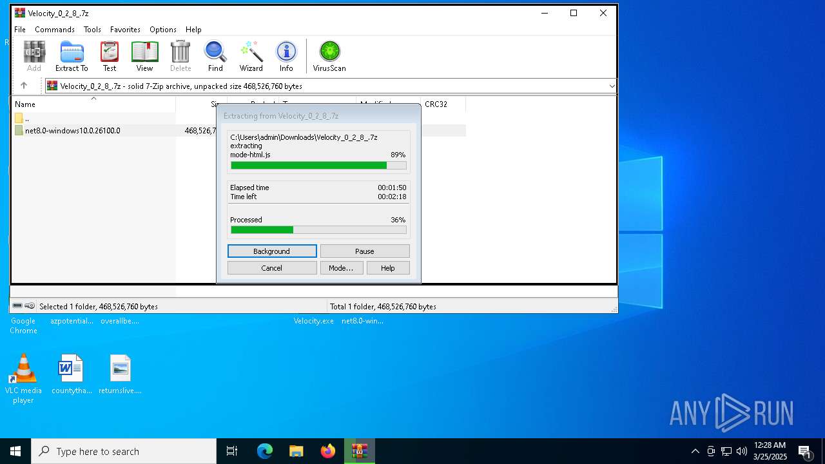Click the Processed total progress bar
Image resolution: width=825 pixels, height=464 pixels.
click(x=318, y=230)
